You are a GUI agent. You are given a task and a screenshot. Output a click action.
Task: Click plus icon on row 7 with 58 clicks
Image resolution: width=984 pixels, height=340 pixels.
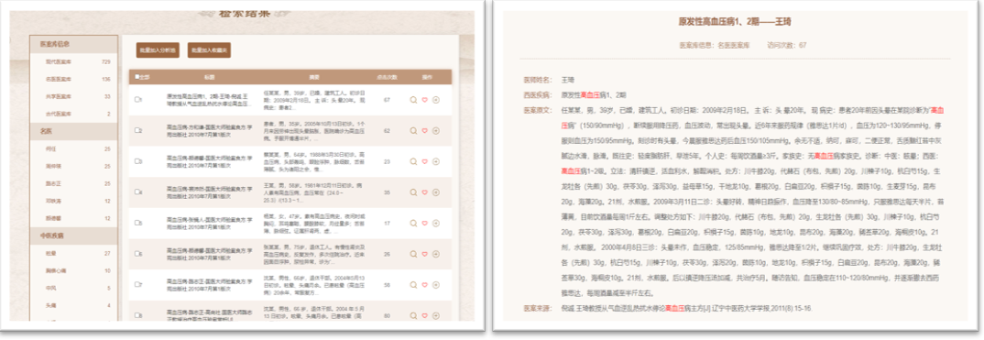[x=436, y=285]
